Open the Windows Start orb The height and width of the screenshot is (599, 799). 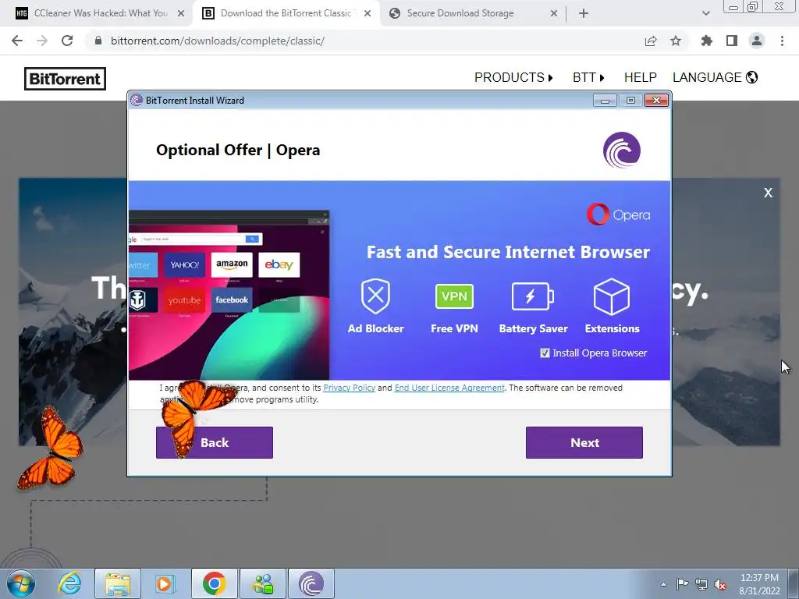(21, 583)
